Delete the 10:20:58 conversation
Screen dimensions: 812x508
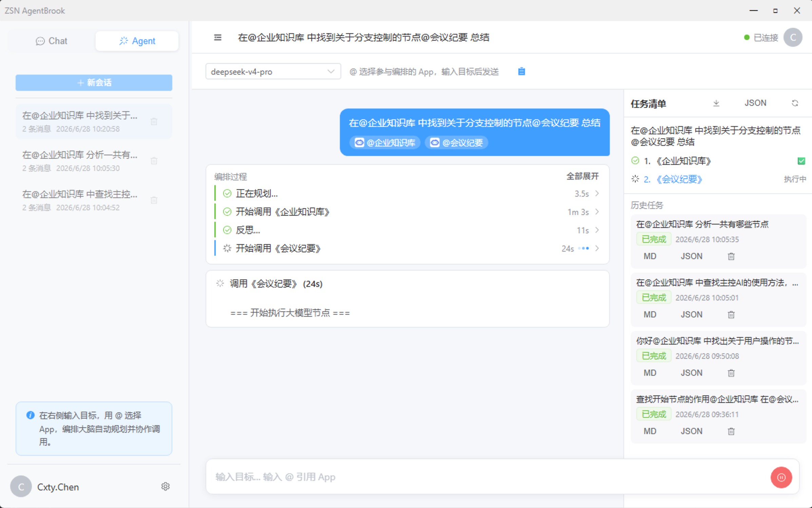pyautogui.click(x=154, y=121)
